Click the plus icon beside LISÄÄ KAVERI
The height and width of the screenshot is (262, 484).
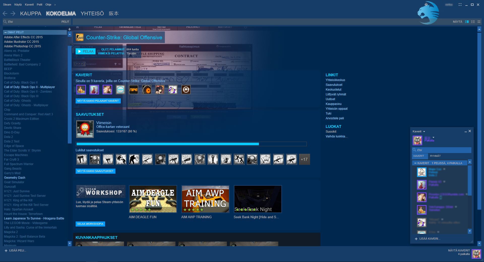(416, 239)
